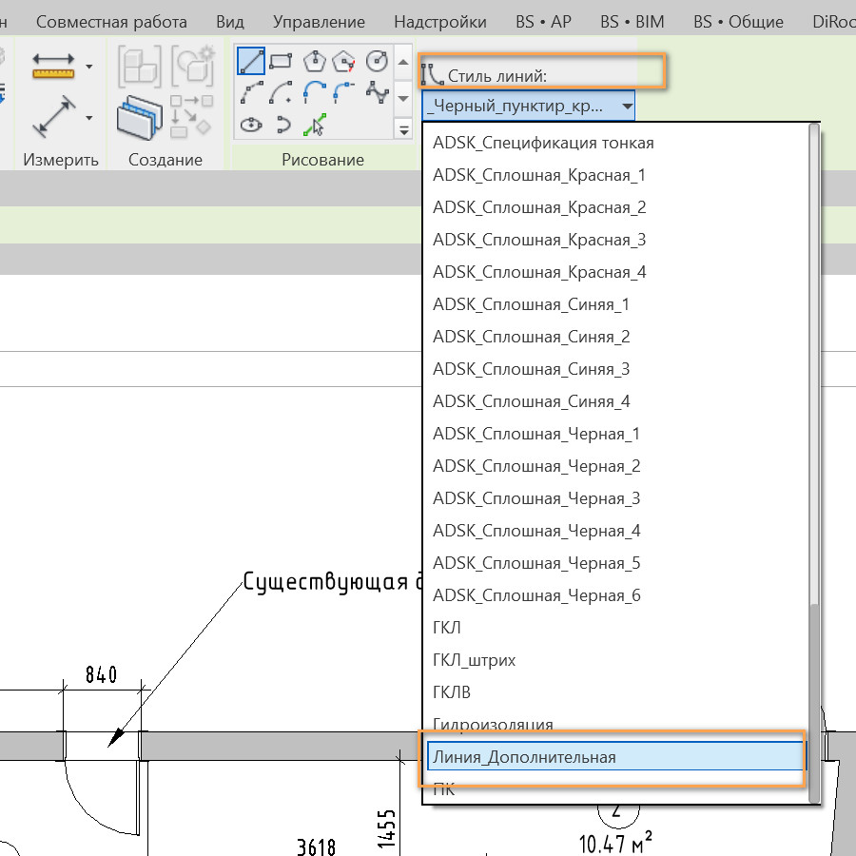Activate the Pick Lines tool

pyautogui.click(x=314, y=124)
